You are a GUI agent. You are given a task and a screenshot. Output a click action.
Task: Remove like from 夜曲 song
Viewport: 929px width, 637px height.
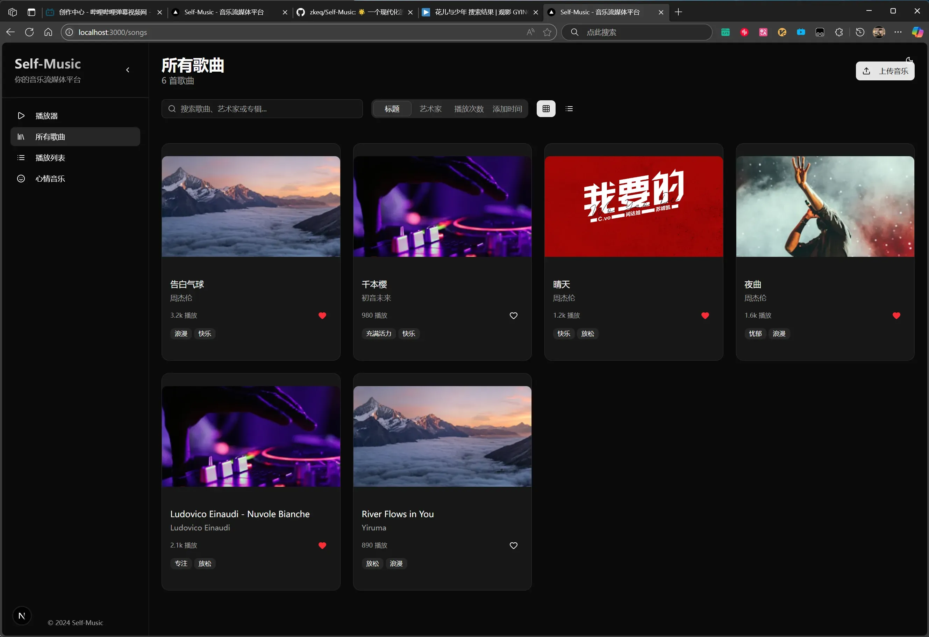click(896, 316)
